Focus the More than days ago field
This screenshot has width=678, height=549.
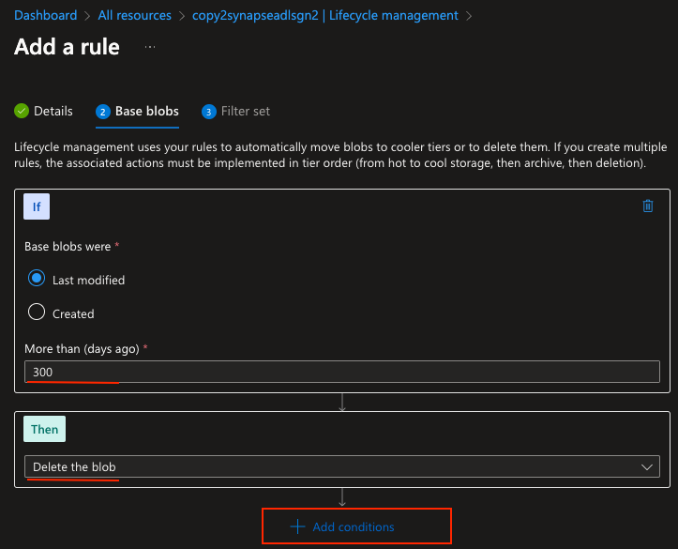tap(342, 372)
